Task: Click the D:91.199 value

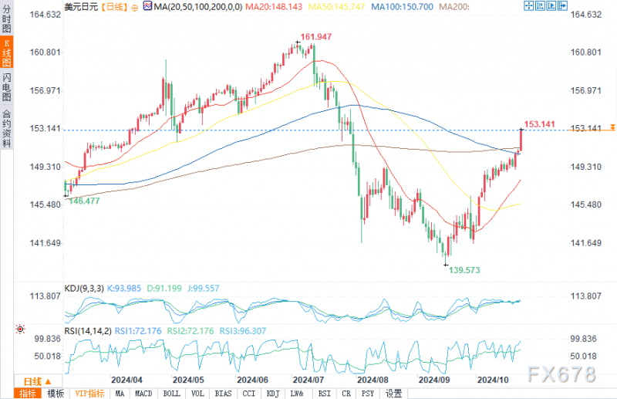Action: pos(164,289)
